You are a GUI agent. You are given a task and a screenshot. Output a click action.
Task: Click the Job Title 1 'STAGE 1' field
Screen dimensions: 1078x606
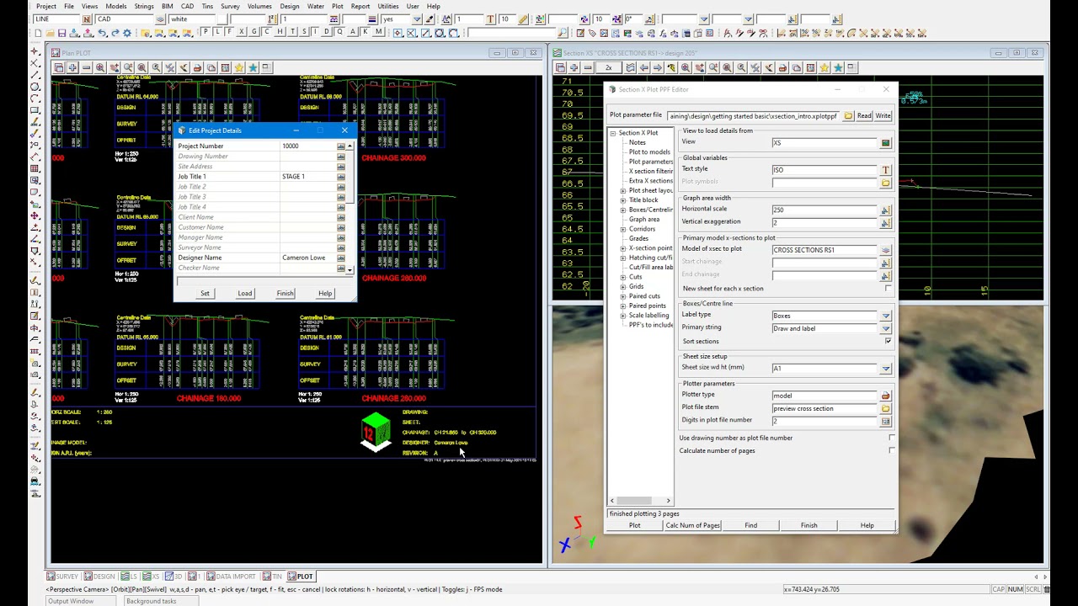pyautogui.click(x=307, y=177)
